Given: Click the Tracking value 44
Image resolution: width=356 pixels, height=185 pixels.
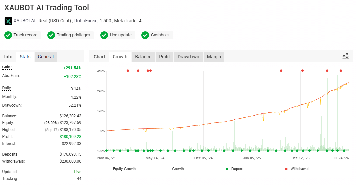Looking at the screenshot, I should (79, 179).
